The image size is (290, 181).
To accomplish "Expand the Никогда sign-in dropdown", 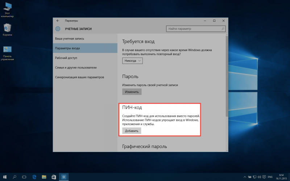I will pyautogui.click(x=133, y=61).
